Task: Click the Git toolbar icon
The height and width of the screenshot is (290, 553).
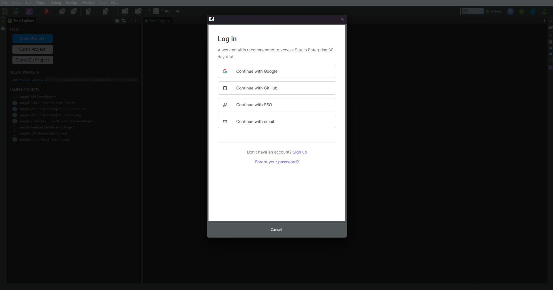Action: pos(46,11)
